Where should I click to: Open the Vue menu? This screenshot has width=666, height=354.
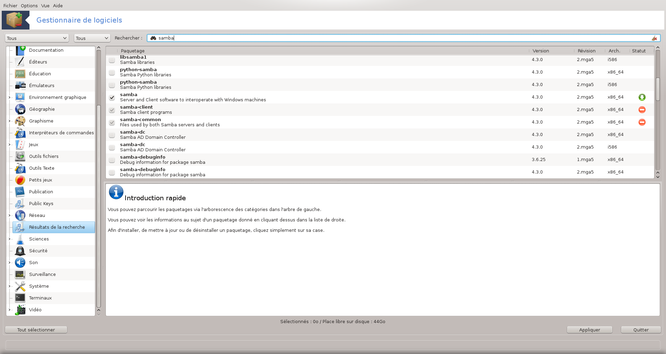[x=45, y=6]
